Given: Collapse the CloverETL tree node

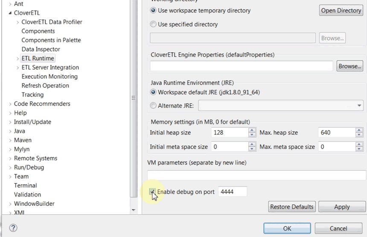Looking at the screenshot, I should point(10,13).
